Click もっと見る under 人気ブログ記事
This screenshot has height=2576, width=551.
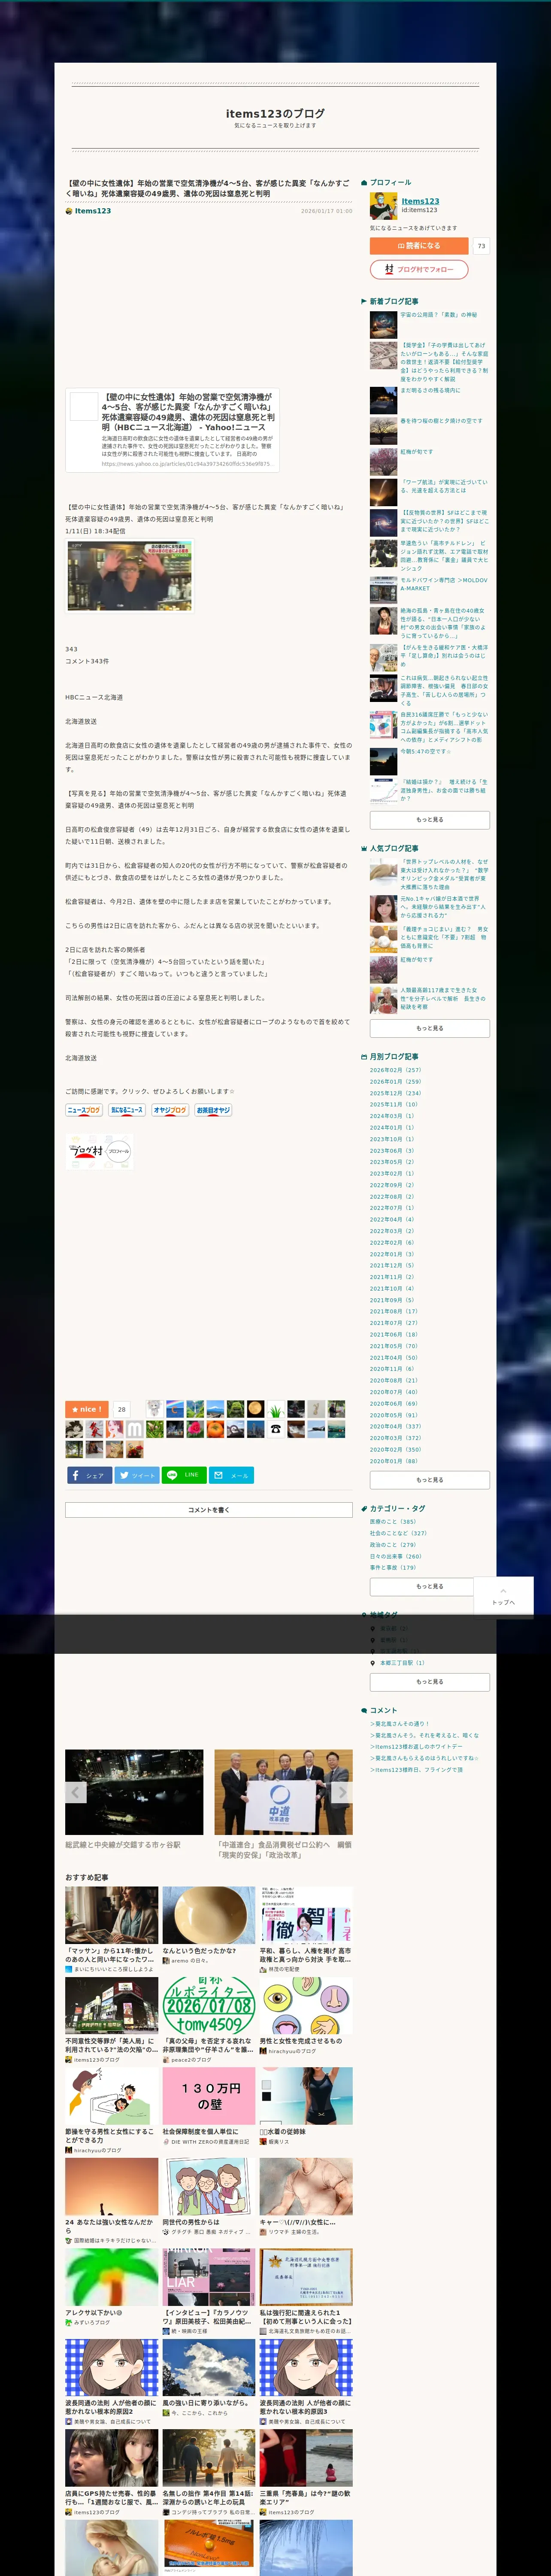(430, 1028)
